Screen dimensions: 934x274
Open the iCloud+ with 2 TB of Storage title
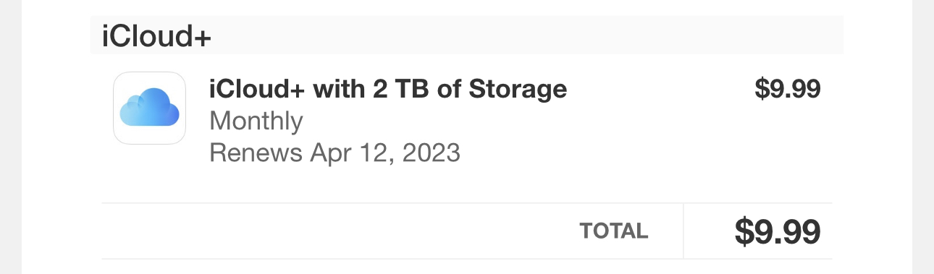point(388,89)
